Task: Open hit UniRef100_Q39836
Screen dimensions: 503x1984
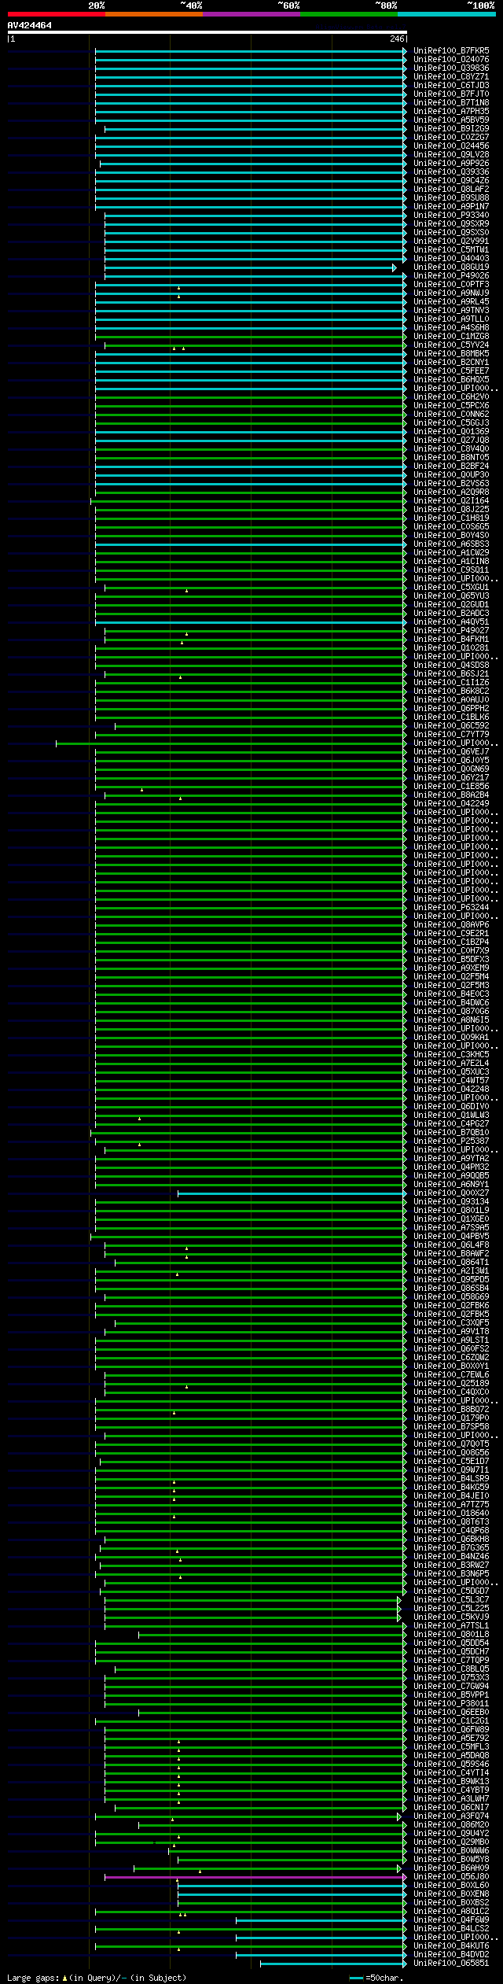Action: click(451, 68)
